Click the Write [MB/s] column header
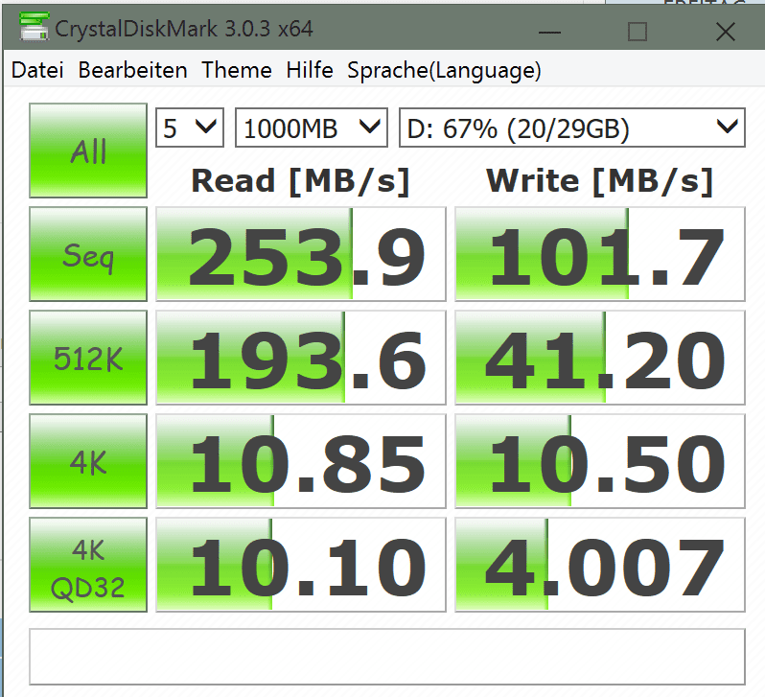 (x=600, y=181)
